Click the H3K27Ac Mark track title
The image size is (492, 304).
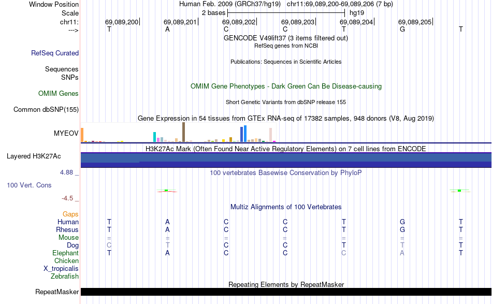coord(286,149)
